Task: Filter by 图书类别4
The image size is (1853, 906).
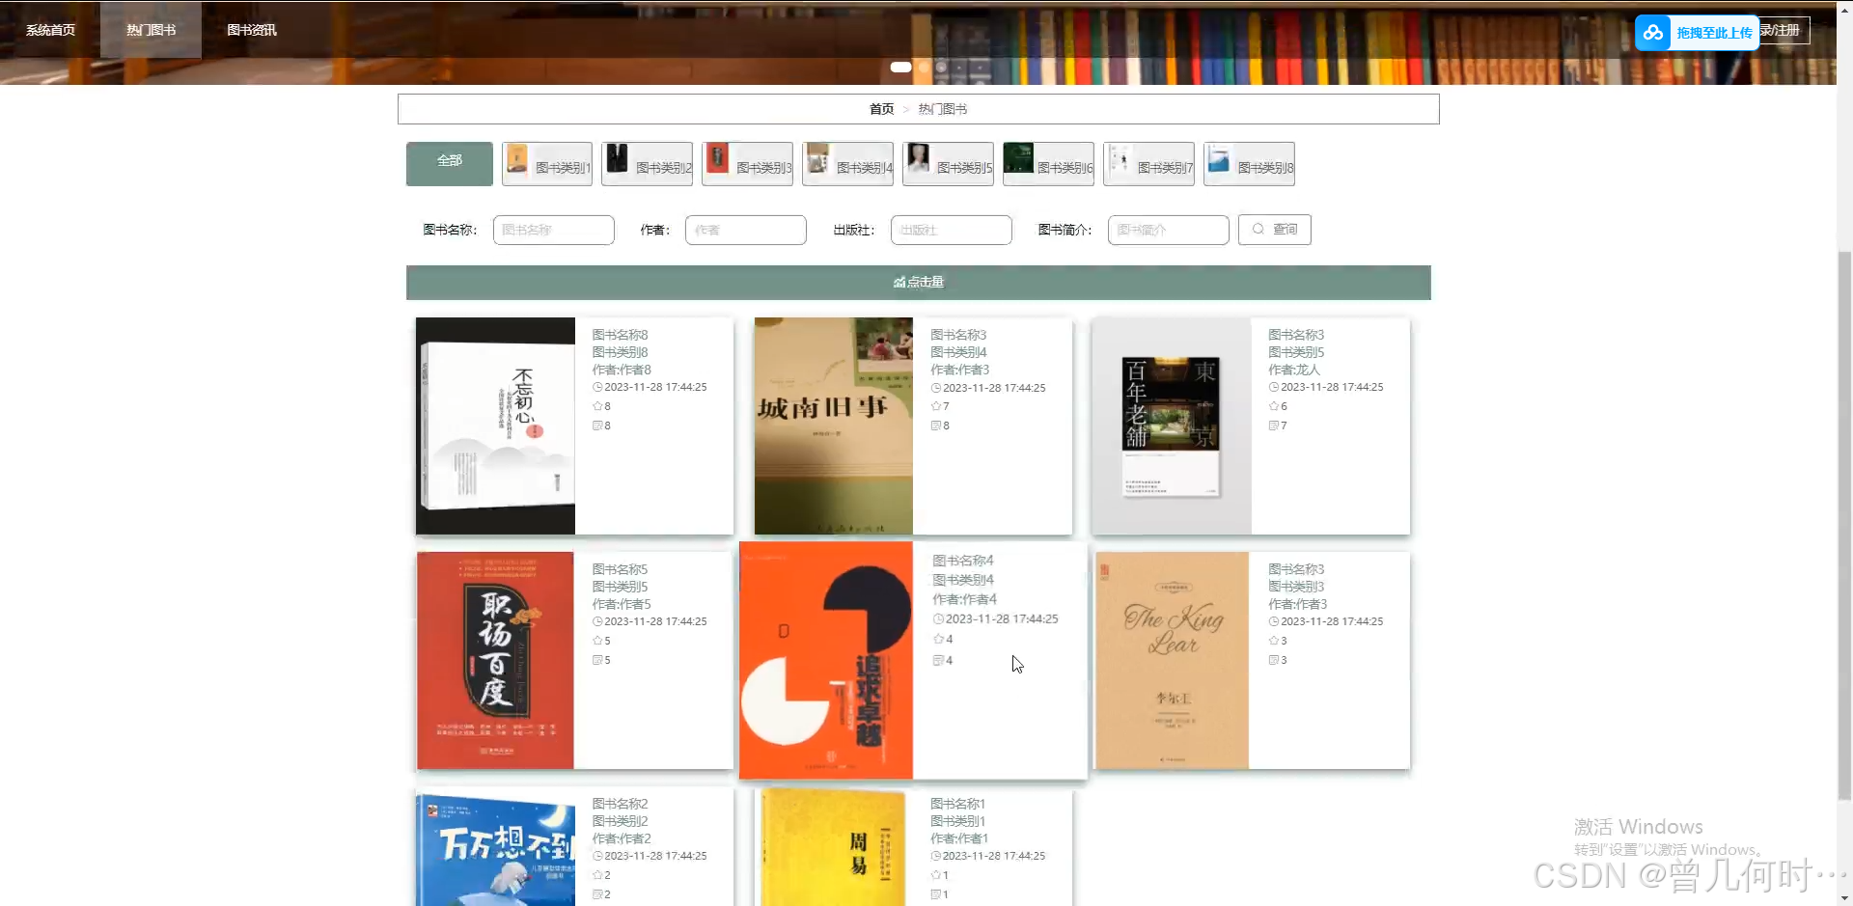Action: click(848, 164)
